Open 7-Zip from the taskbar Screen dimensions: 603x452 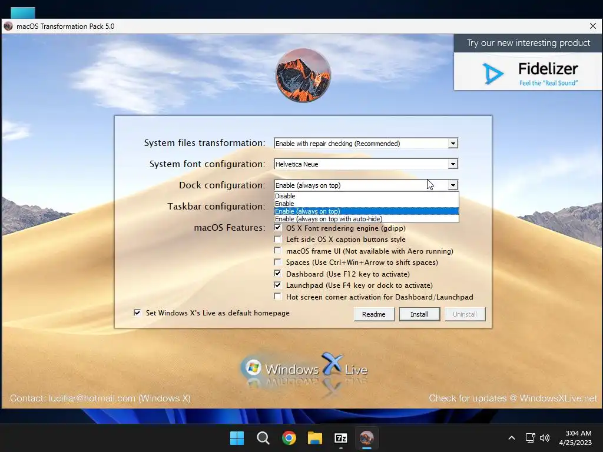[341, 438]
